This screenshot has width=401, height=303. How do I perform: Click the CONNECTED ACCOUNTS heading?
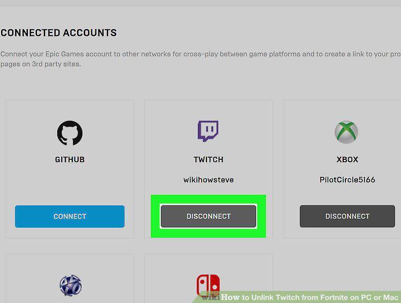tap(58, 33)
